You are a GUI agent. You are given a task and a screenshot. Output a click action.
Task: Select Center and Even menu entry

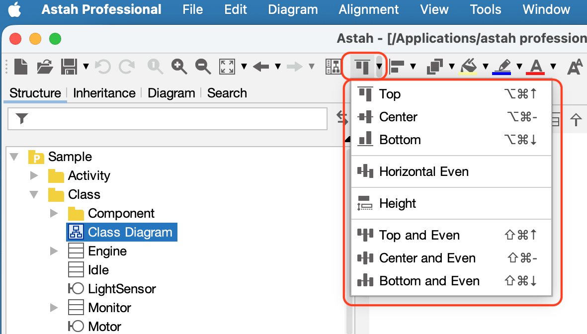(x=451, y=258)
